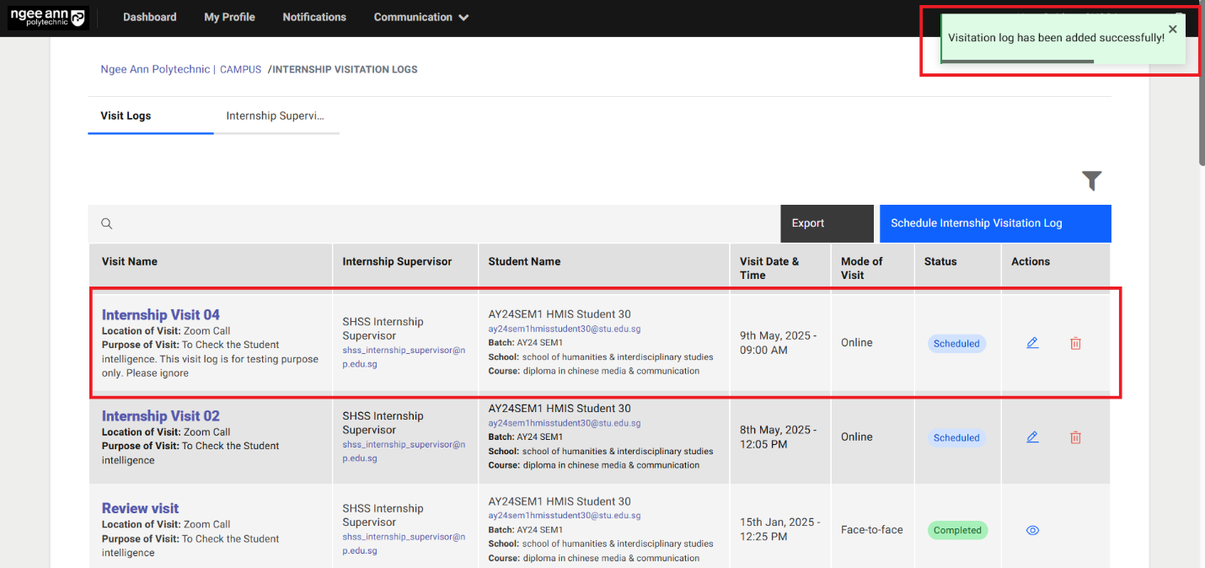Viewport: 1205px width, 568px height.
Task: Dismiss the success notification toast
Action: 1172,29
